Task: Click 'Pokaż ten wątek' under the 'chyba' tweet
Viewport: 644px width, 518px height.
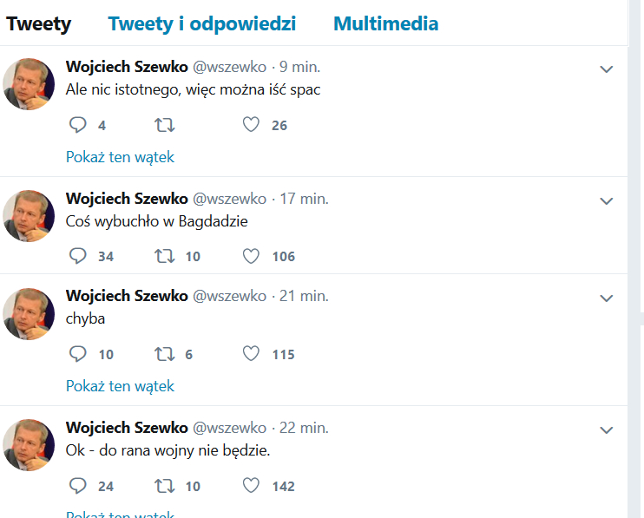Action: (120, 386)
